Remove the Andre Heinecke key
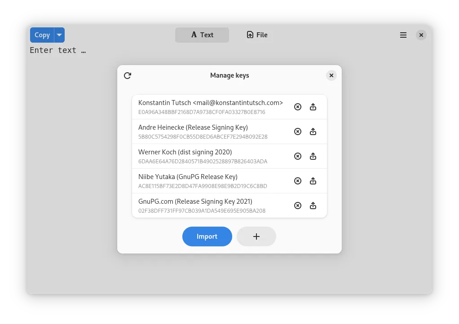459x324 pixels. [297, 131]
